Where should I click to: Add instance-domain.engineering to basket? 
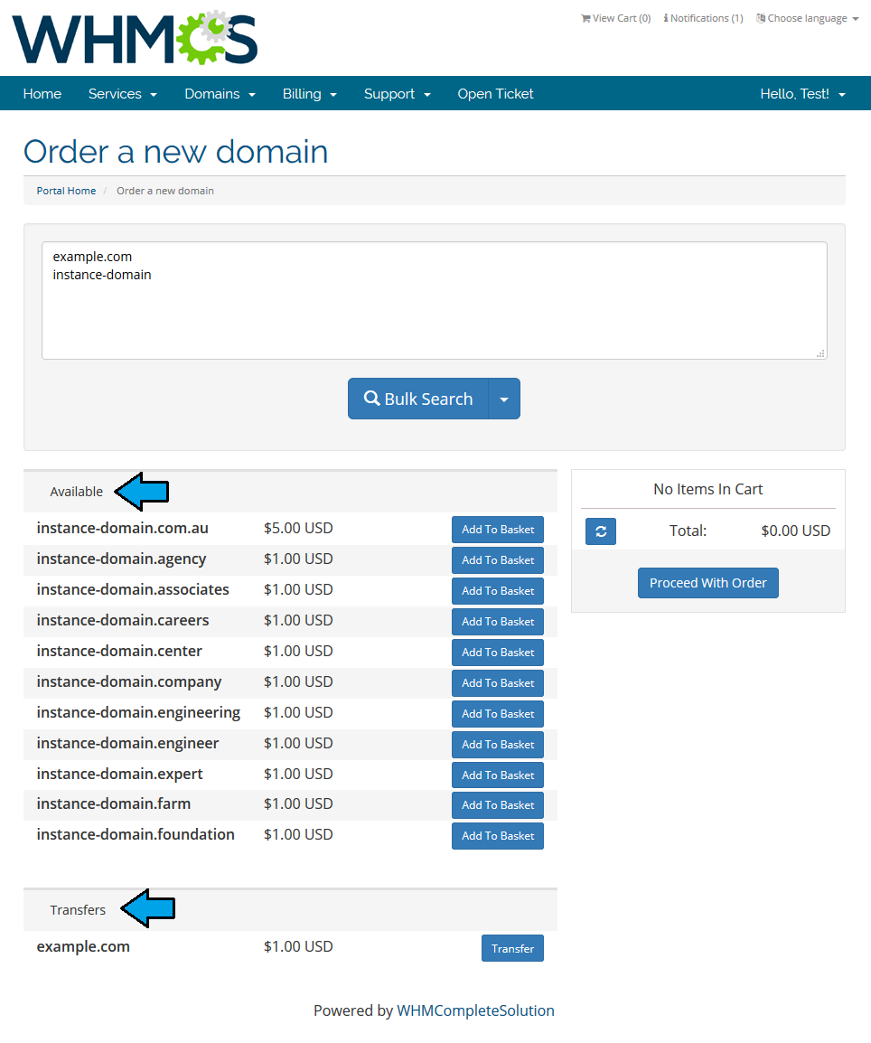click(498, 714)
